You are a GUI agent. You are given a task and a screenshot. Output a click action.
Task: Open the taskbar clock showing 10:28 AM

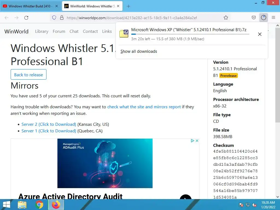(x=268, y=205)
